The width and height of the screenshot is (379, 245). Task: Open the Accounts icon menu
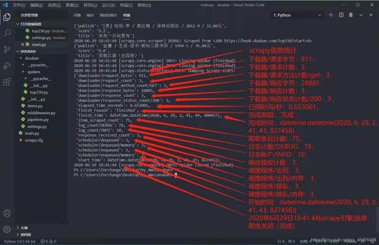7,213
